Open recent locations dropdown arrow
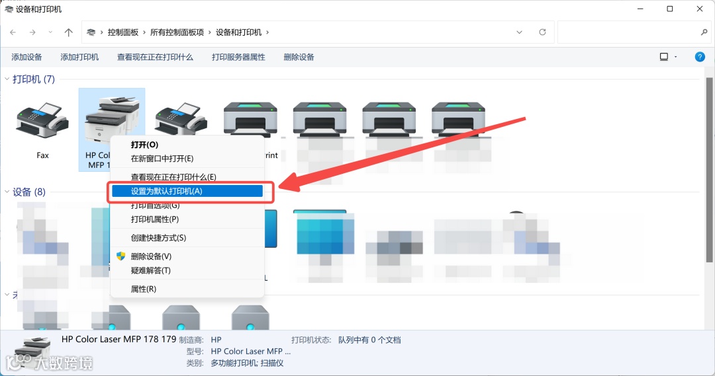 coord(520,32)
